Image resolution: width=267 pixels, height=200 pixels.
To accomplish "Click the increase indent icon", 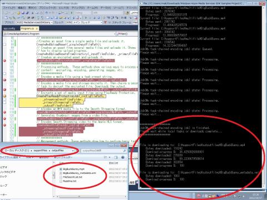I will point(33,18).
